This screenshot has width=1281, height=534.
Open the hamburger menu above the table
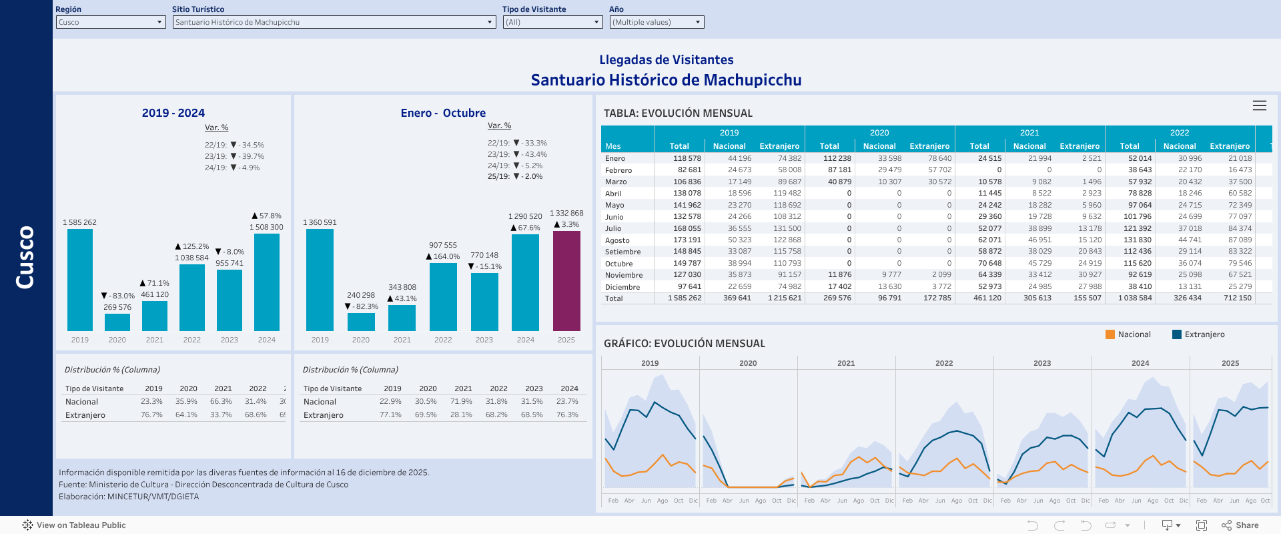tap(1259, 105)
